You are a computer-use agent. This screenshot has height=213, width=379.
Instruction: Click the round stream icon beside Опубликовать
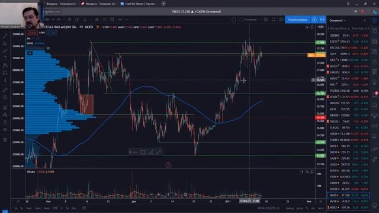pyautogui.click(x=314, y=20)
